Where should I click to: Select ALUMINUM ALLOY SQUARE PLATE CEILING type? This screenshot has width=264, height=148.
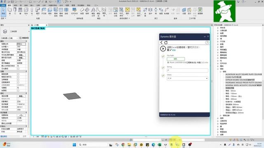click(244, 74)
